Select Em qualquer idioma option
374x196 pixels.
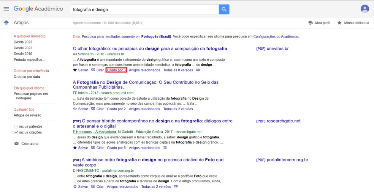(29, 88)
